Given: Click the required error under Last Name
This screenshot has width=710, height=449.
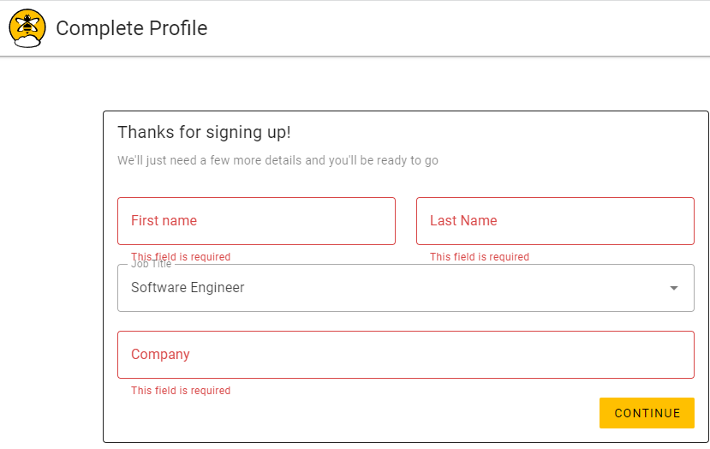Looking at the screenshot, I should [480, 257].
